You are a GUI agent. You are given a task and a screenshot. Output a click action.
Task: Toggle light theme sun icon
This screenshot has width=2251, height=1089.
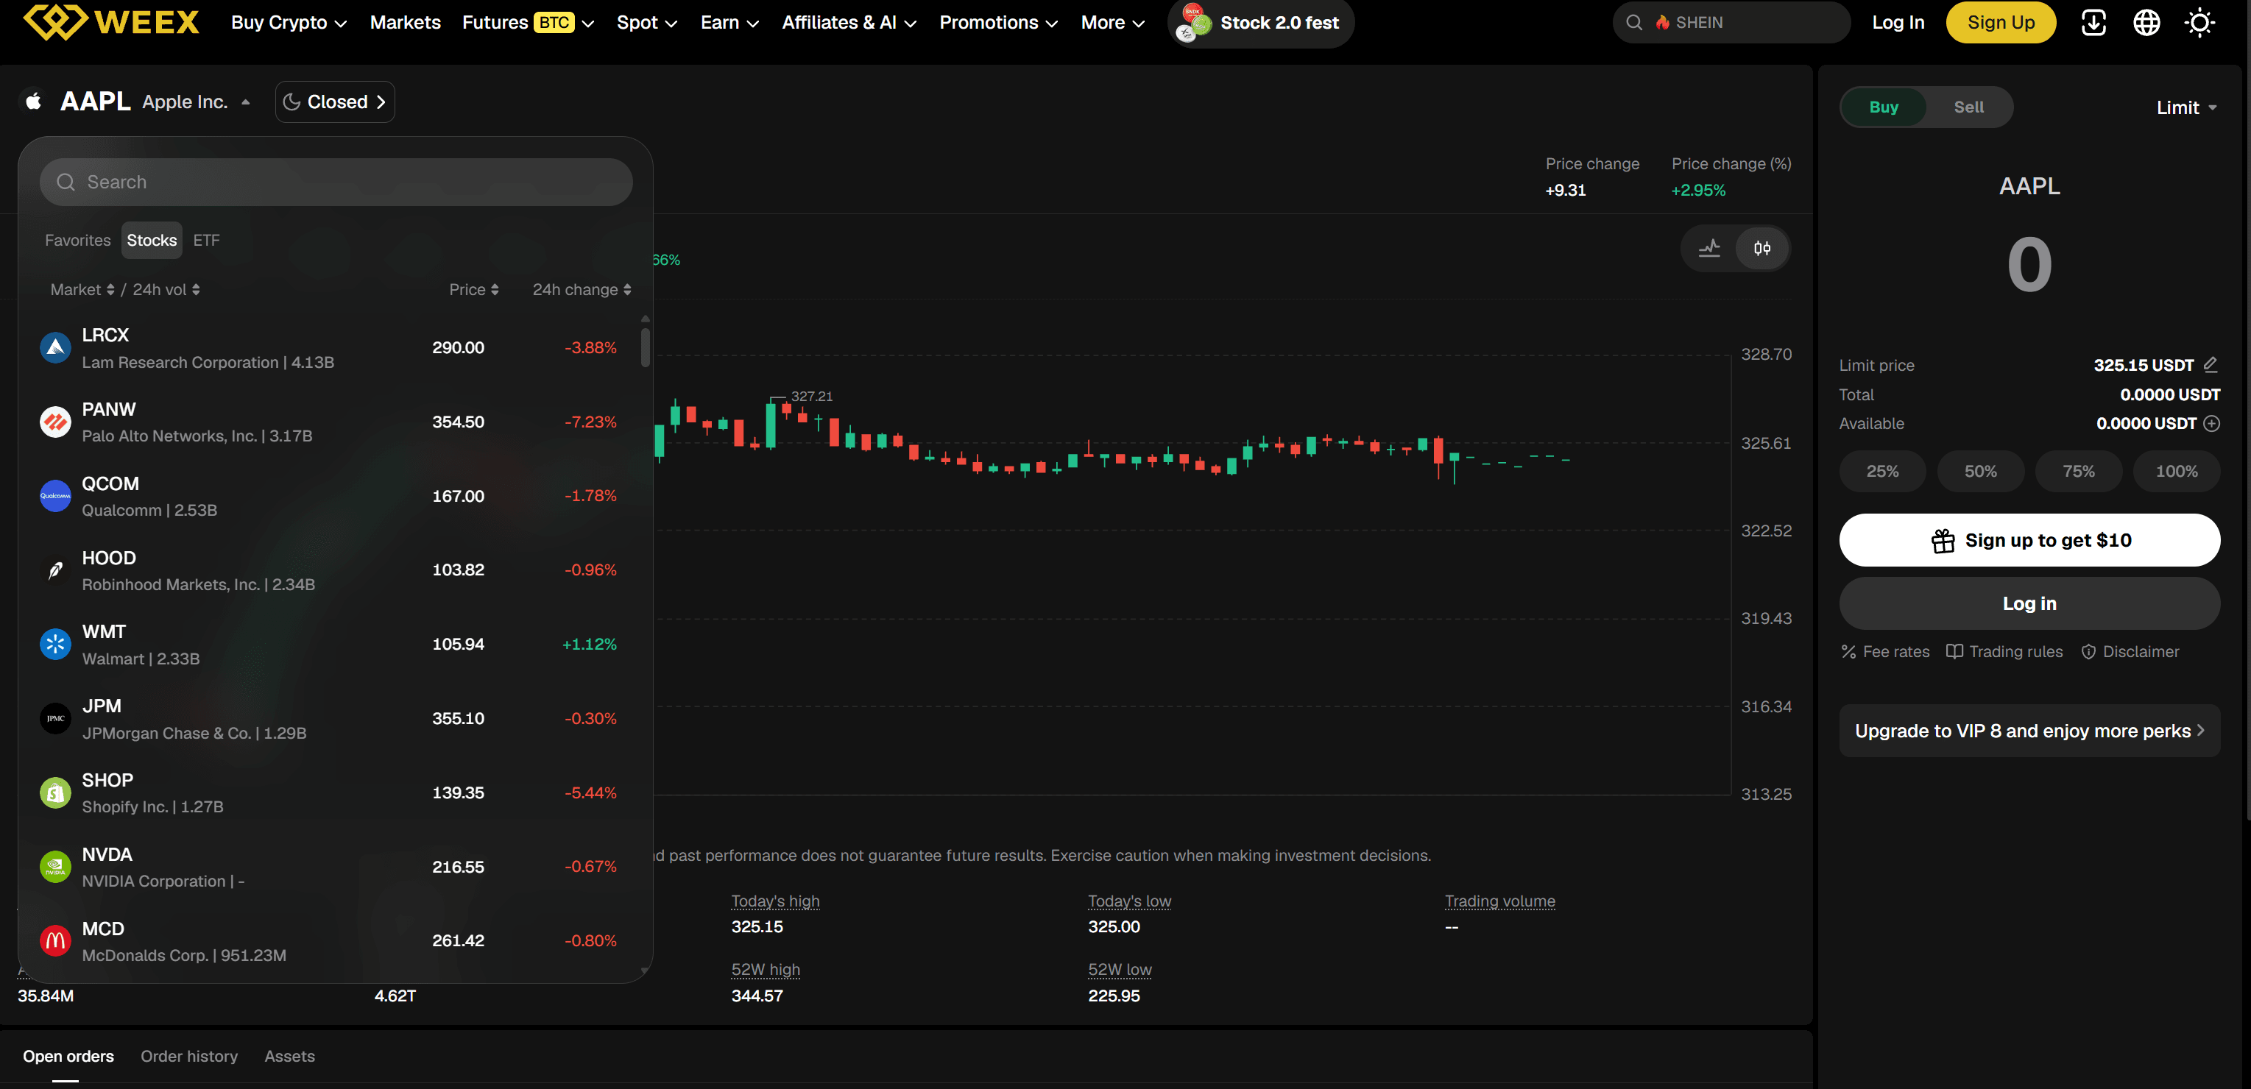[x=2199, y=23]
